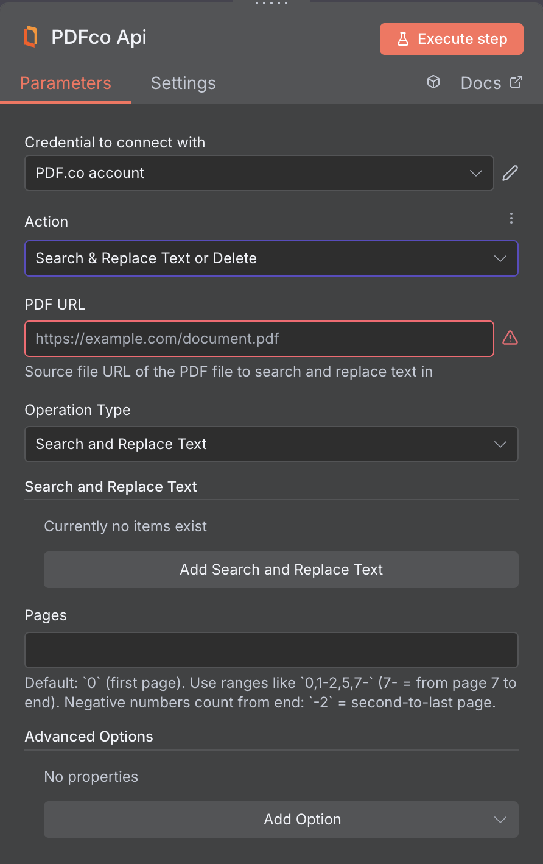Click the Execute step button
543x864 pixels.
(x=451, y=38)
